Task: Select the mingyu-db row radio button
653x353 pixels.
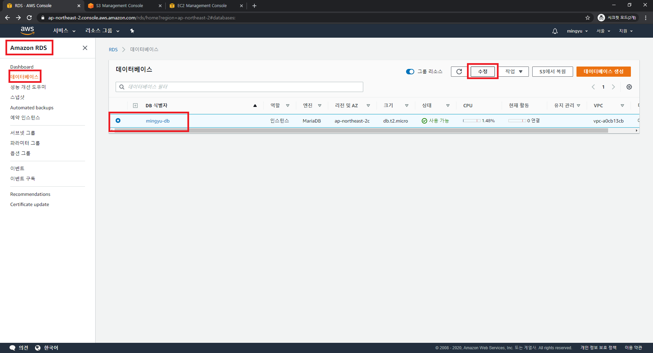Action: 118,120
